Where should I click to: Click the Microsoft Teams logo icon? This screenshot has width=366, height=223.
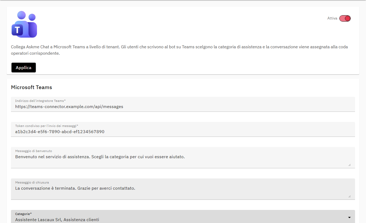coord(24,24)
